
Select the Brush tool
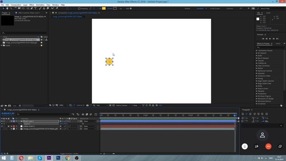pos(40,8)
